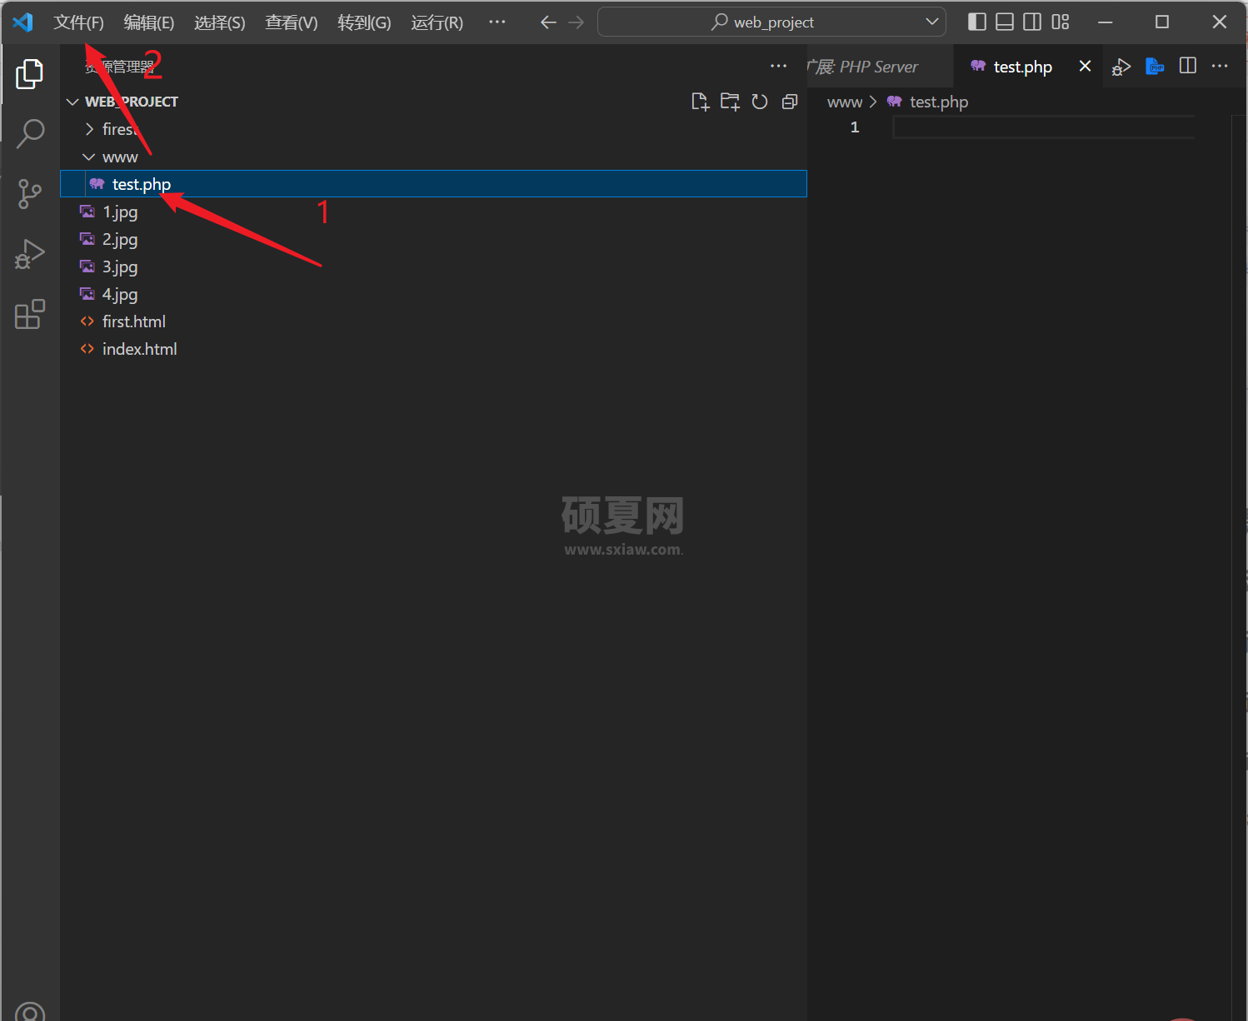Go forward in navigation history
1248x1021 pixels.
point(577,22)
